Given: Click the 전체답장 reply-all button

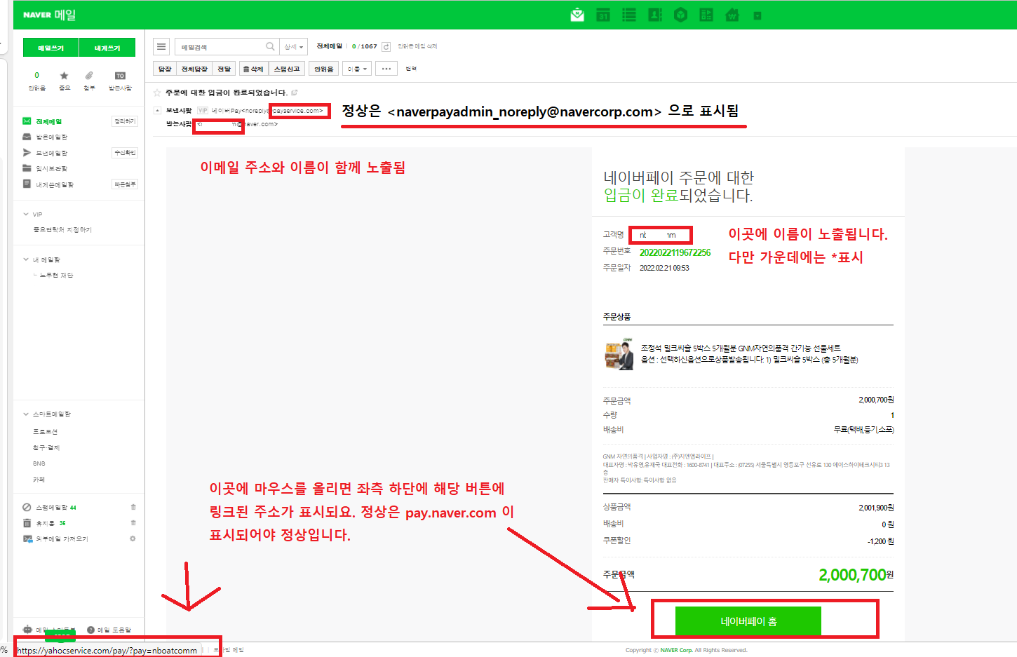Looking at the screenshot, I should click(194, 69).
